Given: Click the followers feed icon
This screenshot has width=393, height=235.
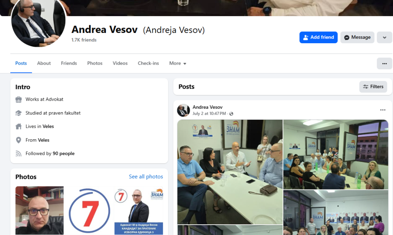Looking at the screenshot, I should click(x=18, y=153).
